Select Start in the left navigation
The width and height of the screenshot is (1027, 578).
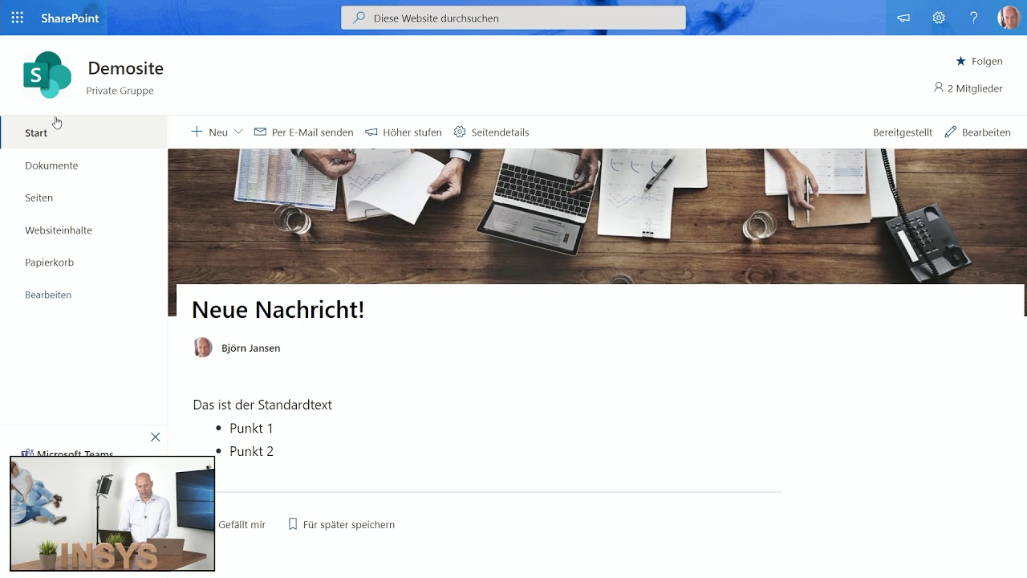[x=83, y=132]
